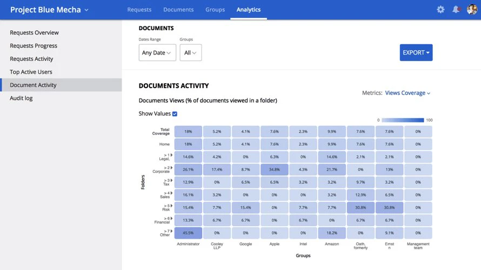The height and width of the screenshot is (270, 481).
Task: Click the 18.2% Amazon Other cell
Action: tap(332, 233)
